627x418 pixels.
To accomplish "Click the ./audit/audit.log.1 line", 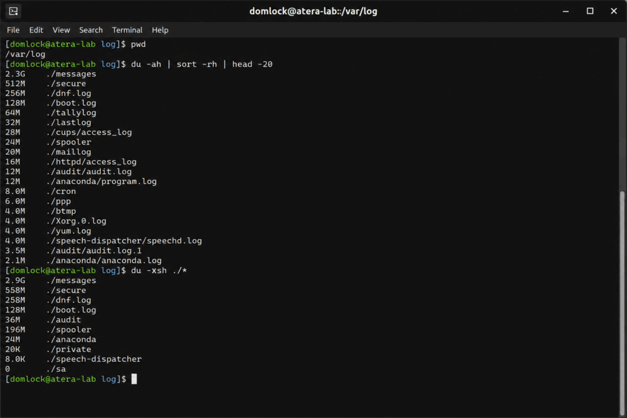I will tap(73, 250).
